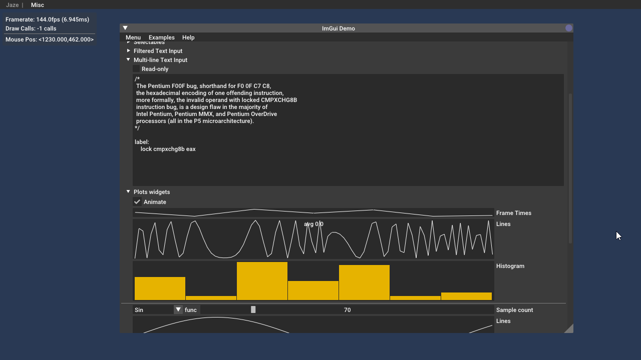This screenshot has height=360, width=641.
Task: Click the ImGui Demo title bar text
Action: 339,28
